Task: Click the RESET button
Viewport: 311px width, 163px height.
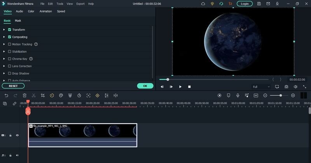Action: click(13, 86)
